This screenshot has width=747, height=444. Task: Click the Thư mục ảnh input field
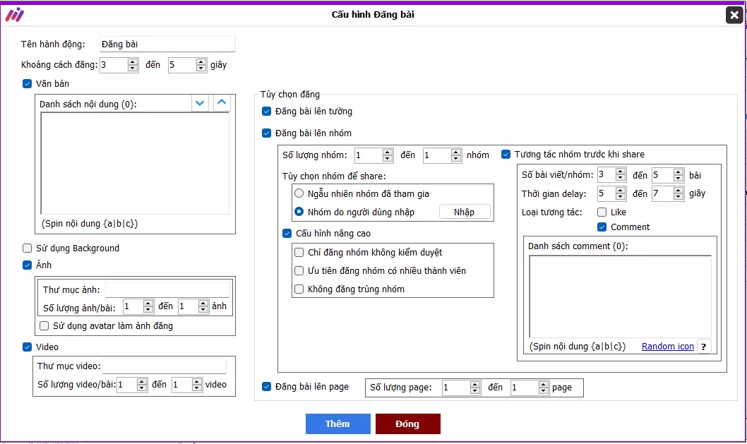click(x=167, y=289)
